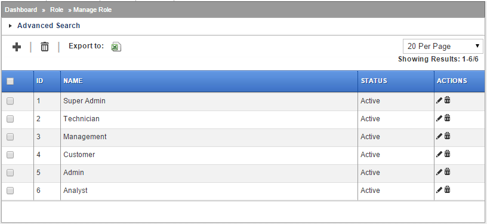
Task: Sort by the ID column header
Action: (40, 81)
